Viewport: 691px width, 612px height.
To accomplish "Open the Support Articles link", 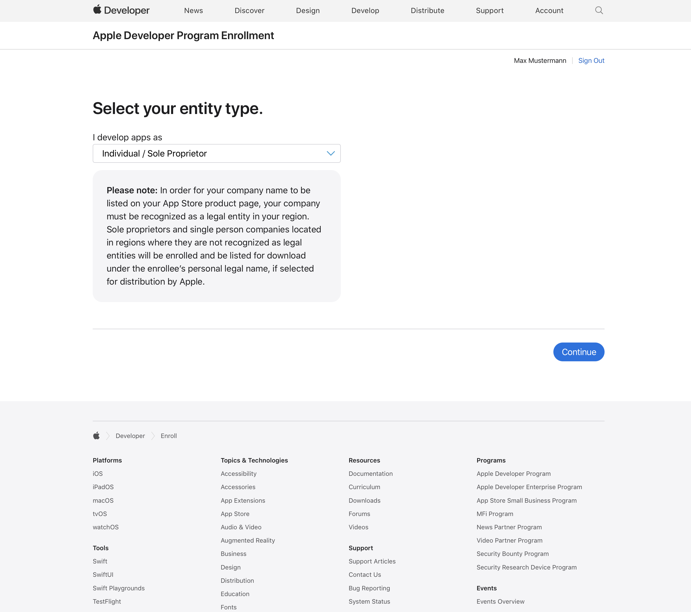I will pos(372,561).
